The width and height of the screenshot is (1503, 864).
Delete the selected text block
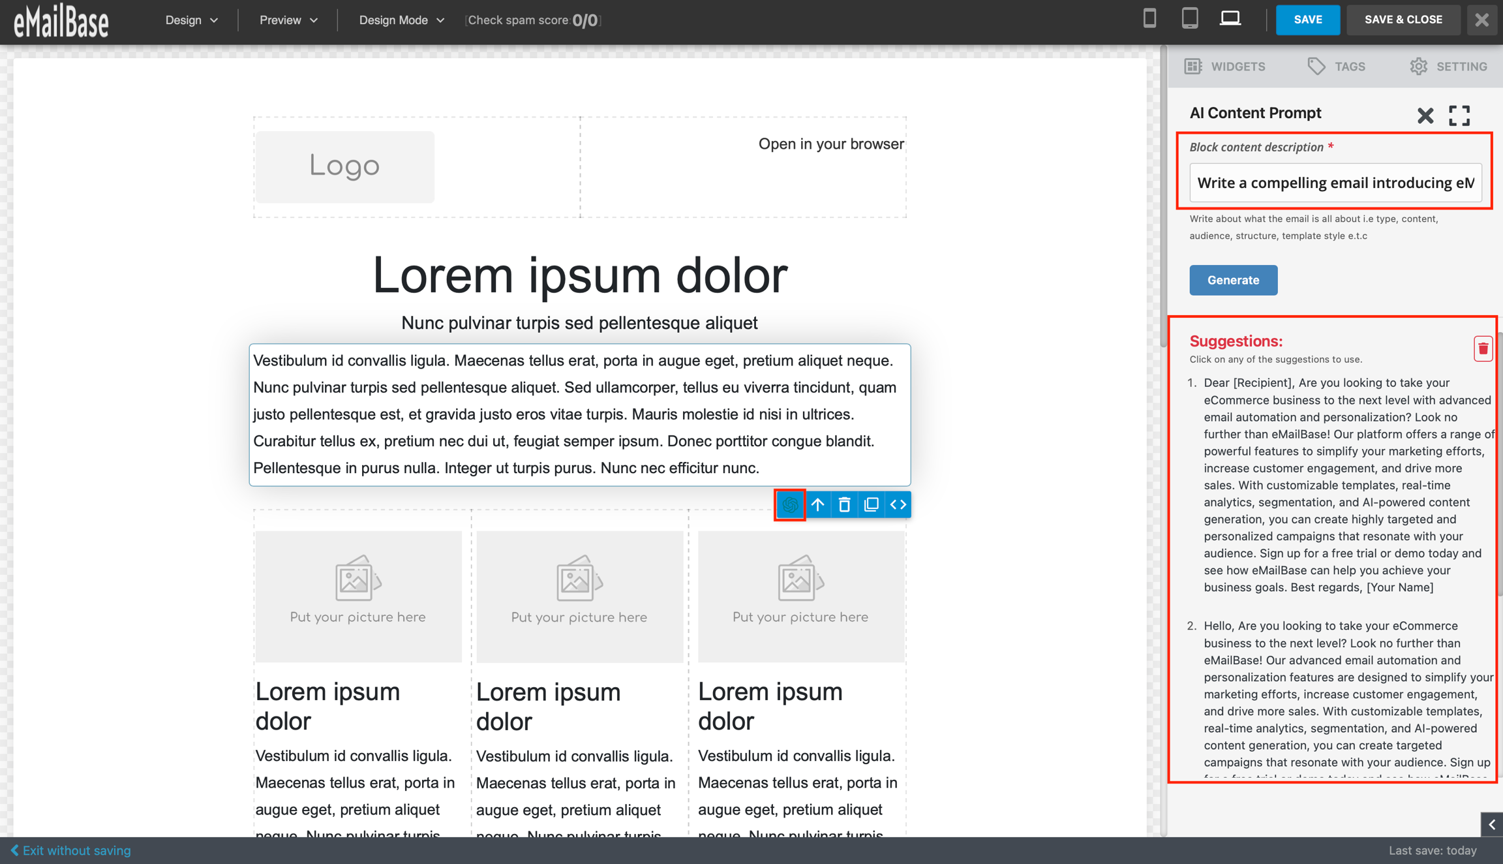(x=844, y=504)
